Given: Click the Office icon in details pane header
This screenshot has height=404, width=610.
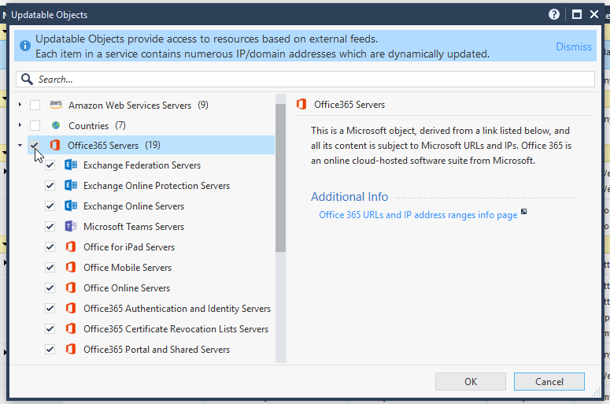Looking at the screenshot, I should [301, 104].
